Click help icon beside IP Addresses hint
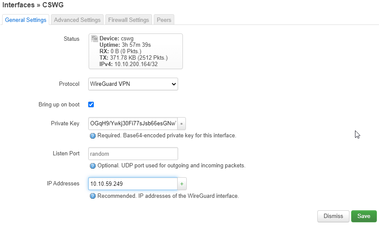 93,196
